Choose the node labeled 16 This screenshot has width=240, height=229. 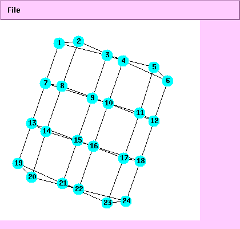94,146
